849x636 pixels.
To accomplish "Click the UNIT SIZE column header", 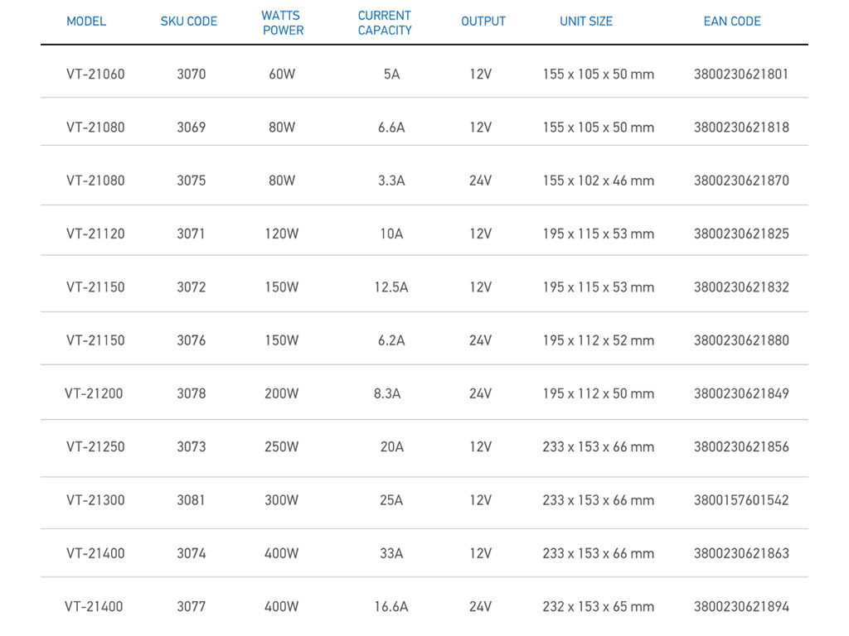I will click(586, 22).
